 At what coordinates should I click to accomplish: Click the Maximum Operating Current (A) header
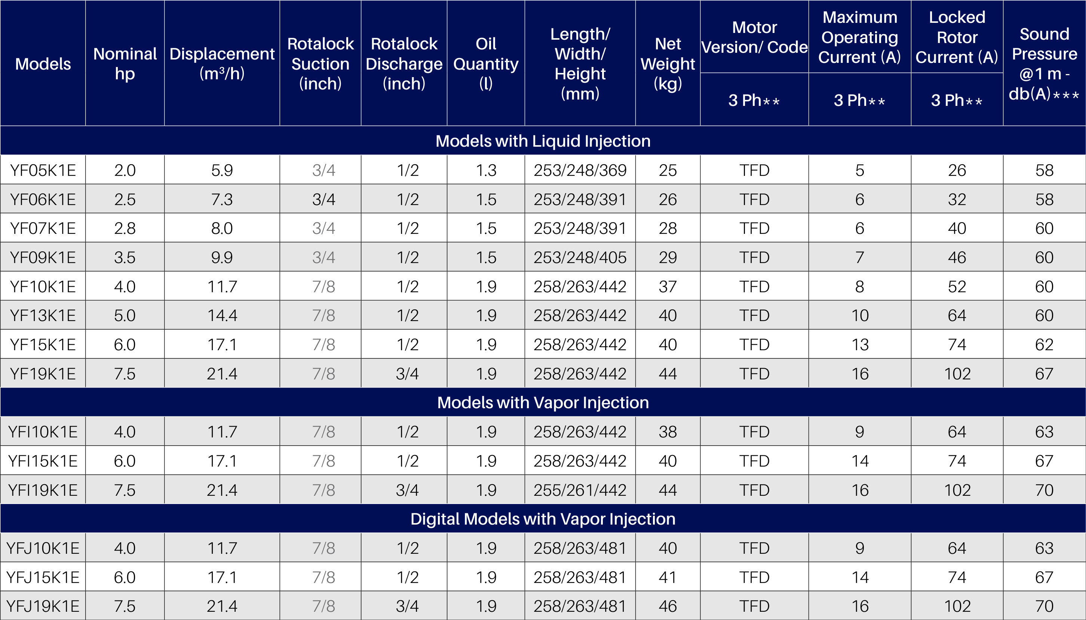click(860, 37)
